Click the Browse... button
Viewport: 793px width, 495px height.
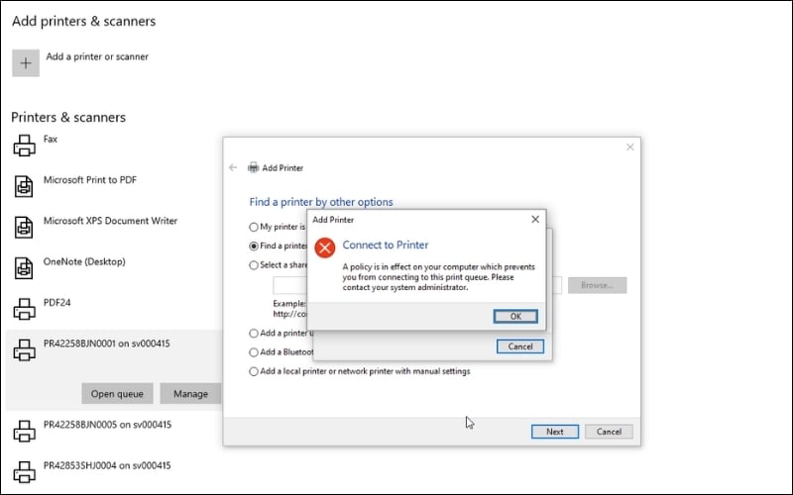tap(597, 285)
